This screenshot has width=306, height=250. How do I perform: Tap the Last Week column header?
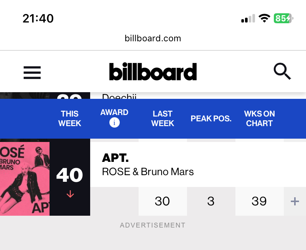(x=163, y=119)
